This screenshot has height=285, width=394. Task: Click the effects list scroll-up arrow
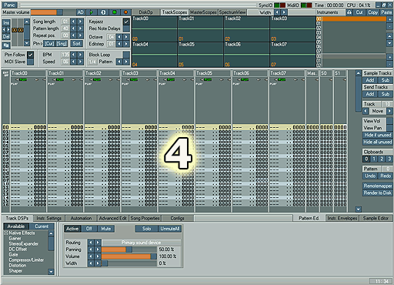click(x=51, y=233)
